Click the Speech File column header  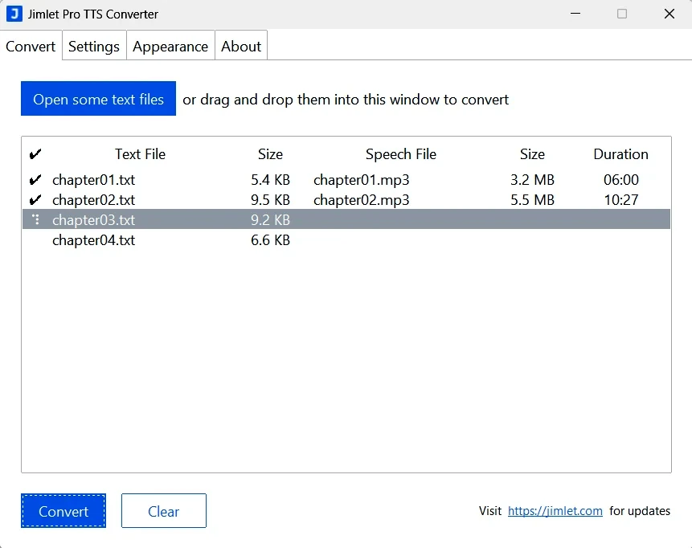pyautogui.click(x=400, y=153)
